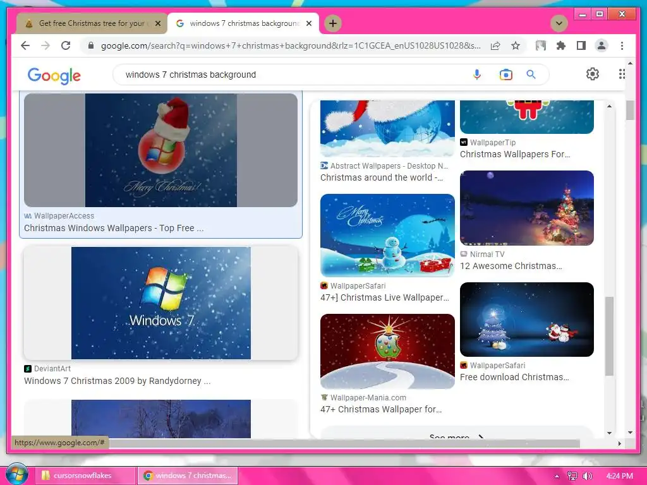Open the glowing Christmas tree night image
Image resolution: width=647 pixels, height=485 pixels.
point(527,208)
